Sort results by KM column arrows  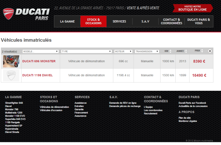tap(170, 51)
